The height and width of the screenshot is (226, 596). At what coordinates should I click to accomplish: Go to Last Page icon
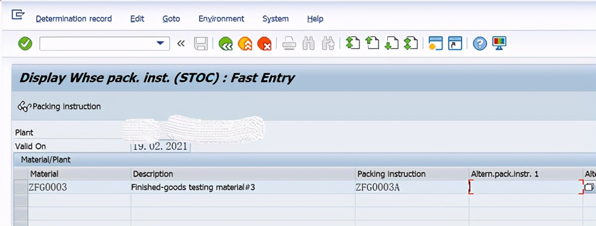tap(411, 44)
